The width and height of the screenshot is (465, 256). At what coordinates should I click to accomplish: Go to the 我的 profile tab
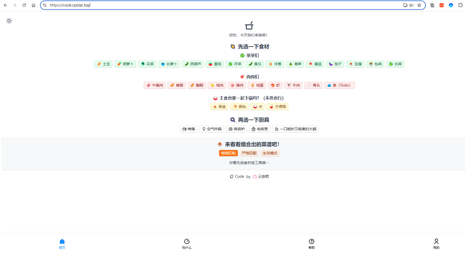pyautogui.click(x=436, y=244)
